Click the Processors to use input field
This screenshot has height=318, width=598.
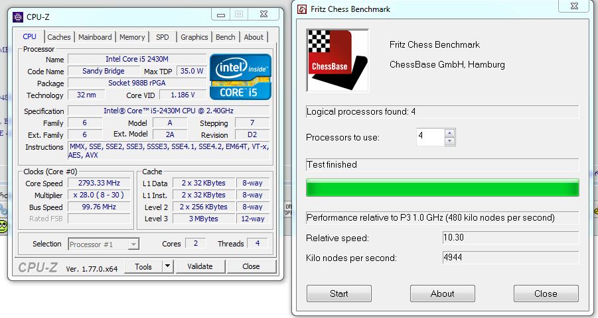(x=430, y=136)
